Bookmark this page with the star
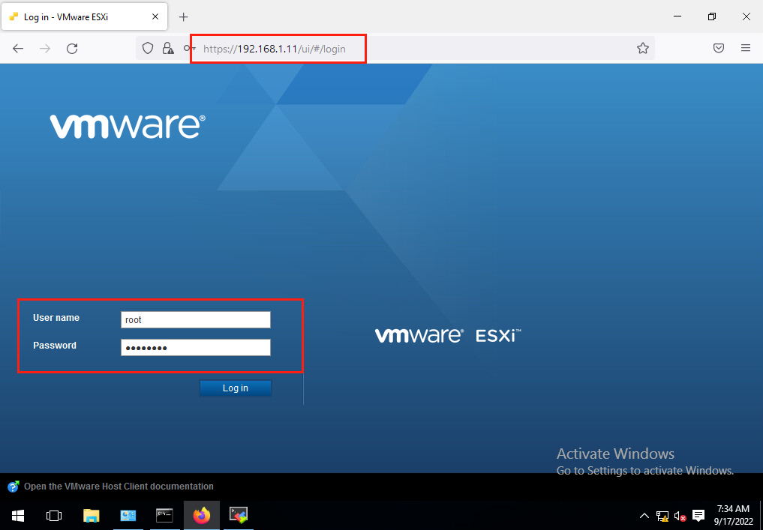The width and height of the screenshot is (763, 530). [x=643, y=48]
